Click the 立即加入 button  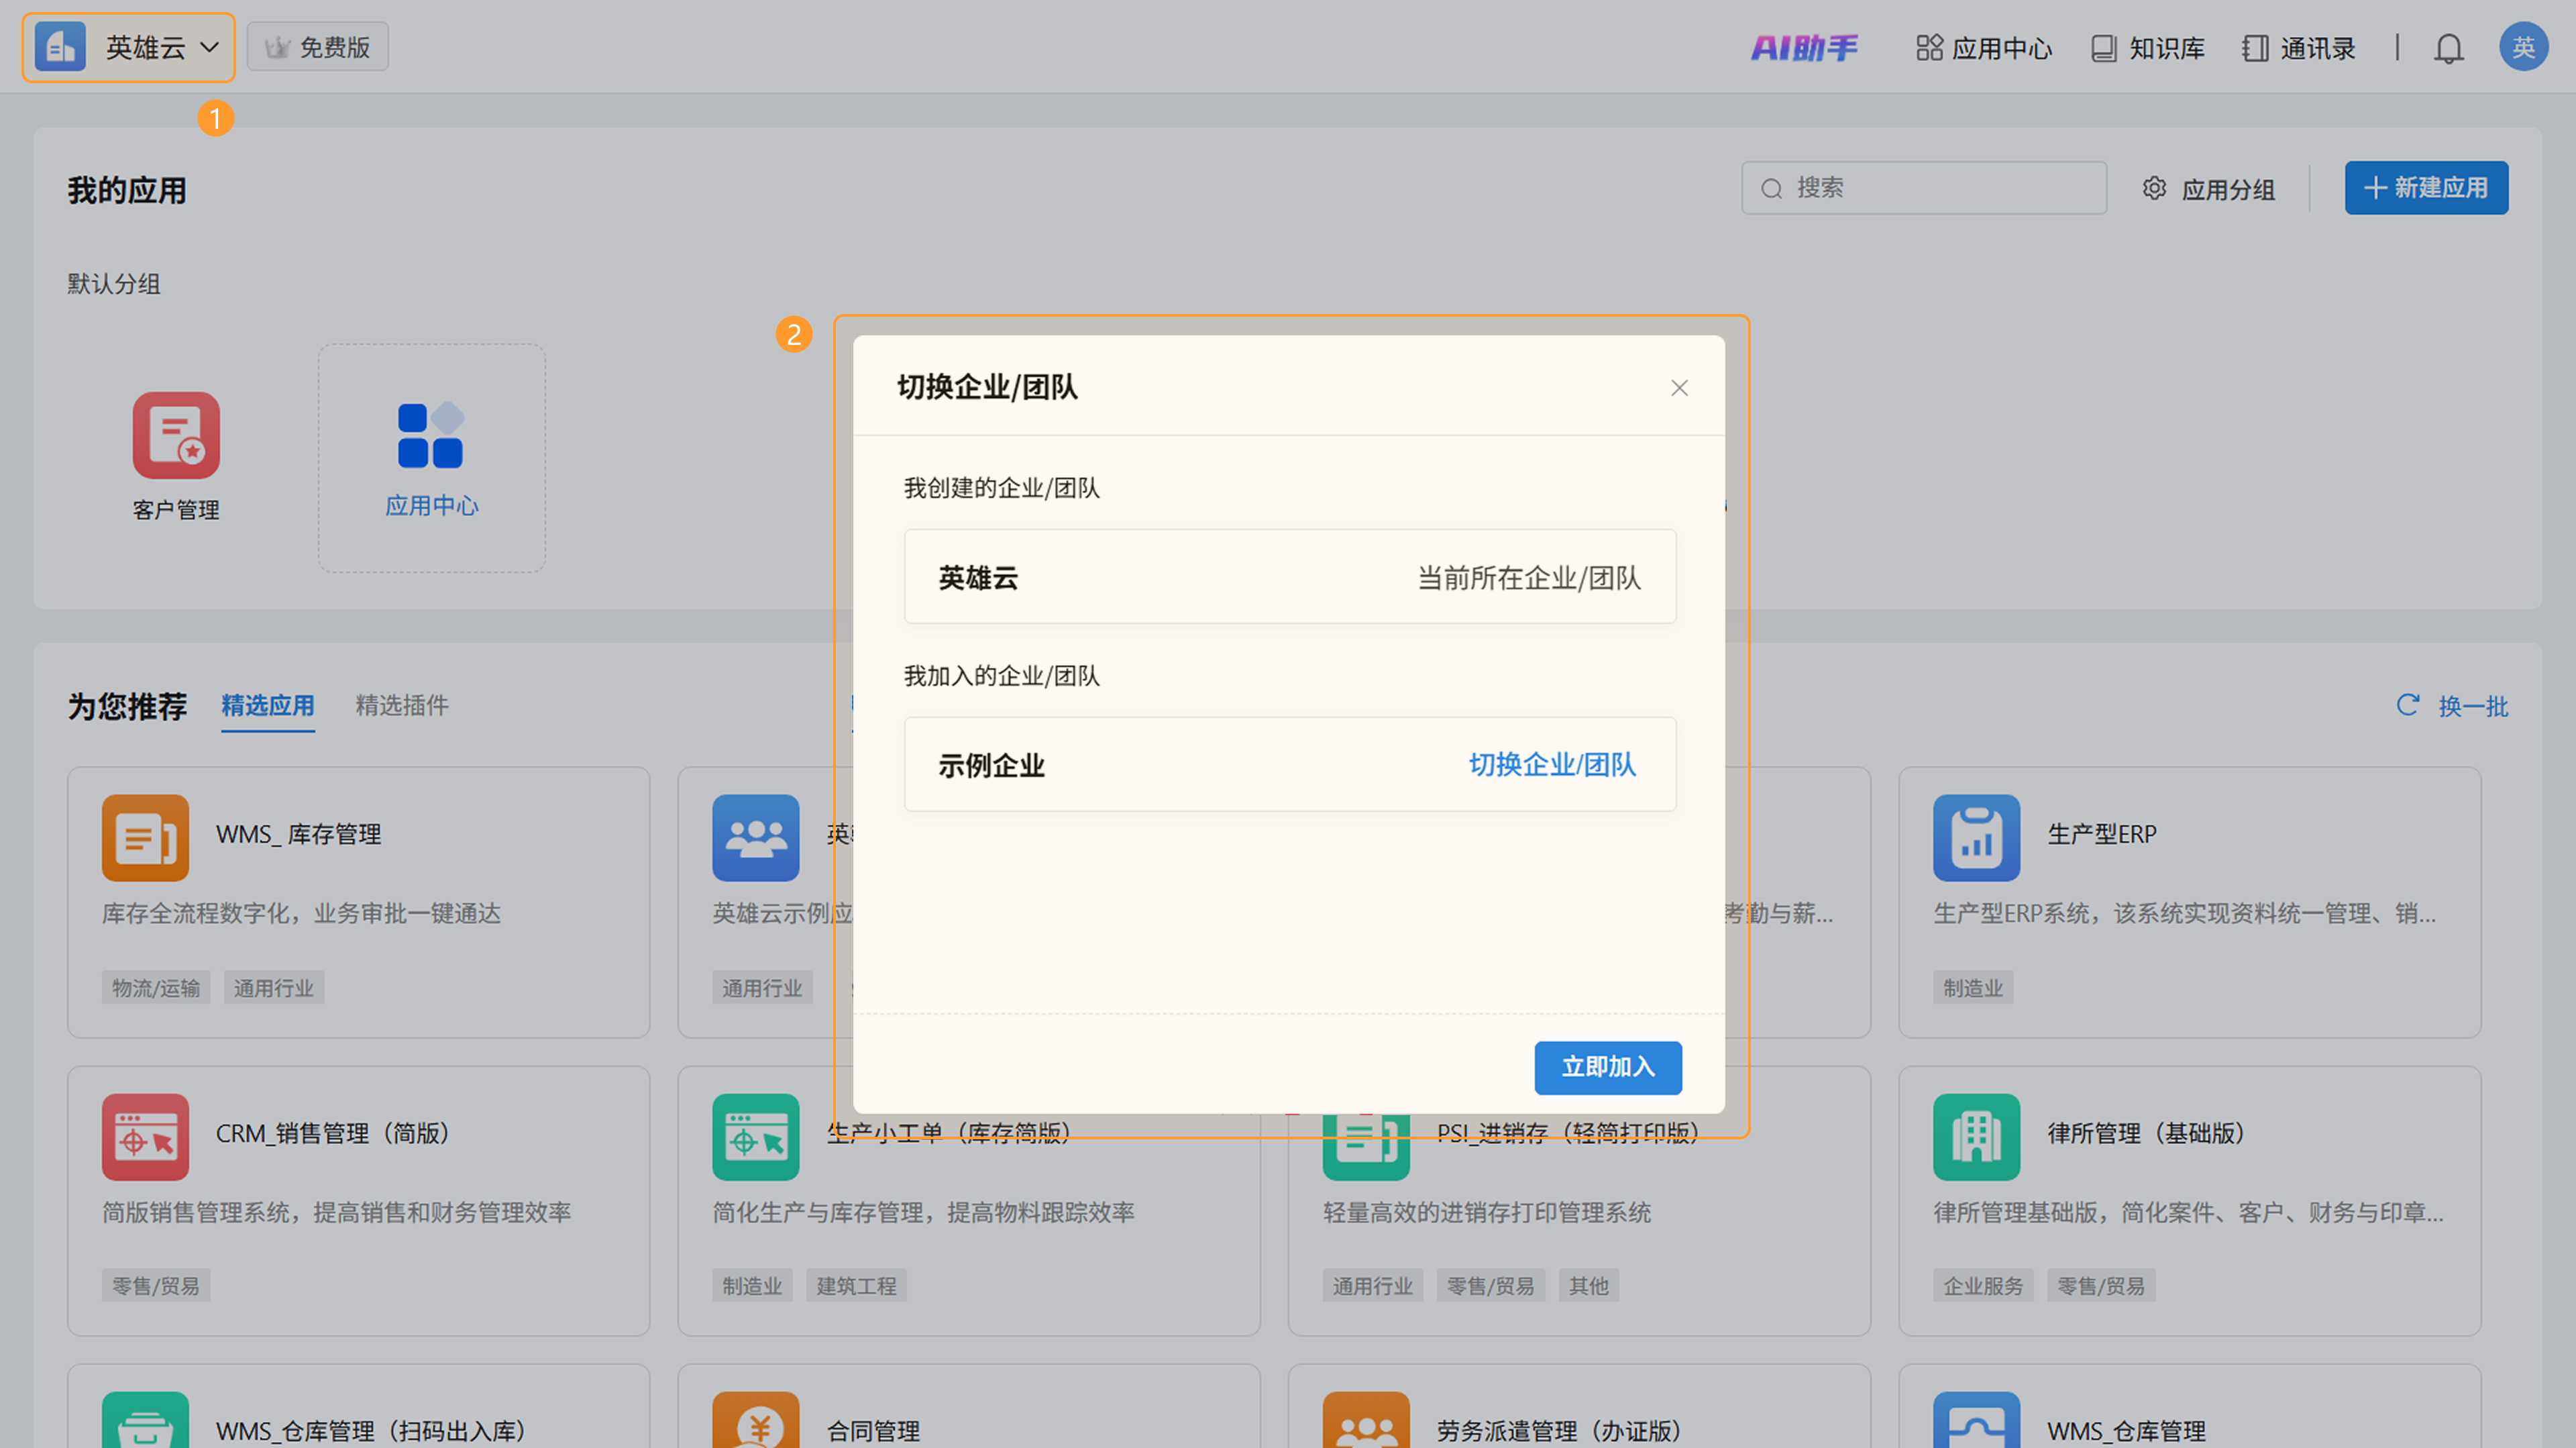click(1607, 1067)
